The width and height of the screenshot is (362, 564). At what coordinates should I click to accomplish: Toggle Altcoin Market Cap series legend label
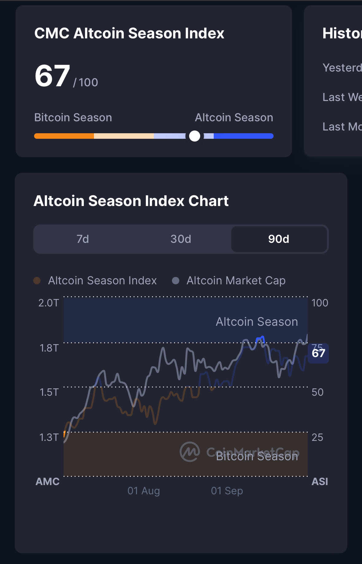tap(236, 281)
